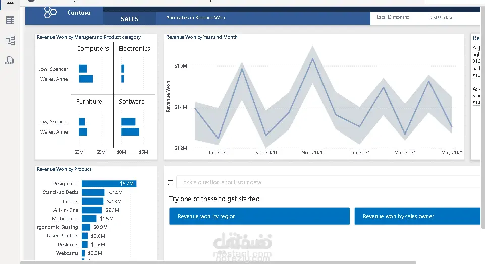
Task: Select the Laser Printers bar
Action: (x=85, y=236)
